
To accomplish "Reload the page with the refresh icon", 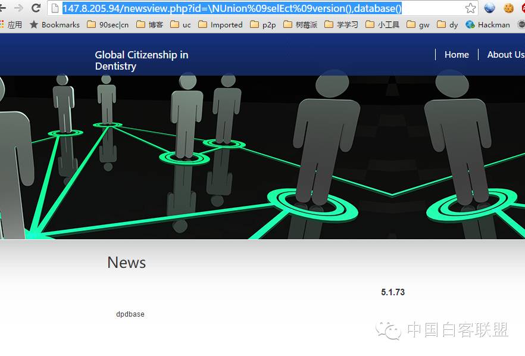I will click(x=36, y=8).
